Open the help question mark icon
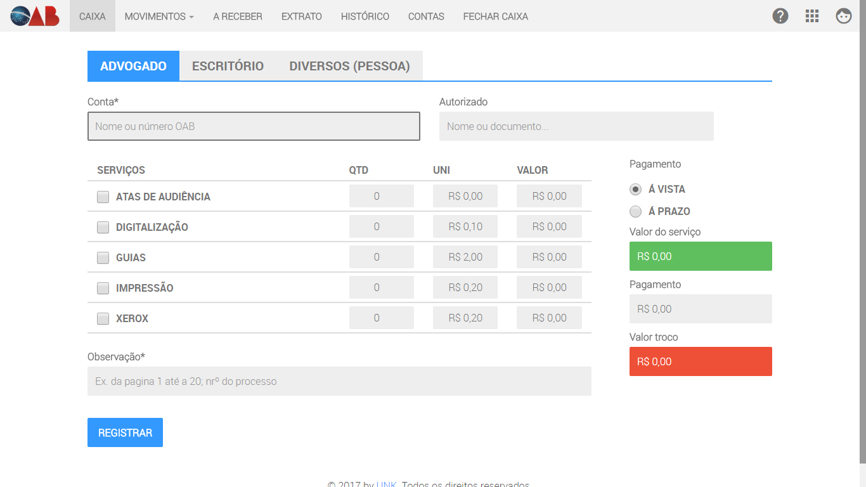The width and height of the screenshot is (866, 487). pyautogui.click(x=780, y=16)
